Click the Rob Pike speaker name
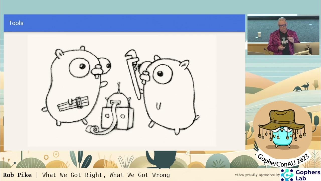The height and width of the screenshot is (181, 321). [17, 175]
